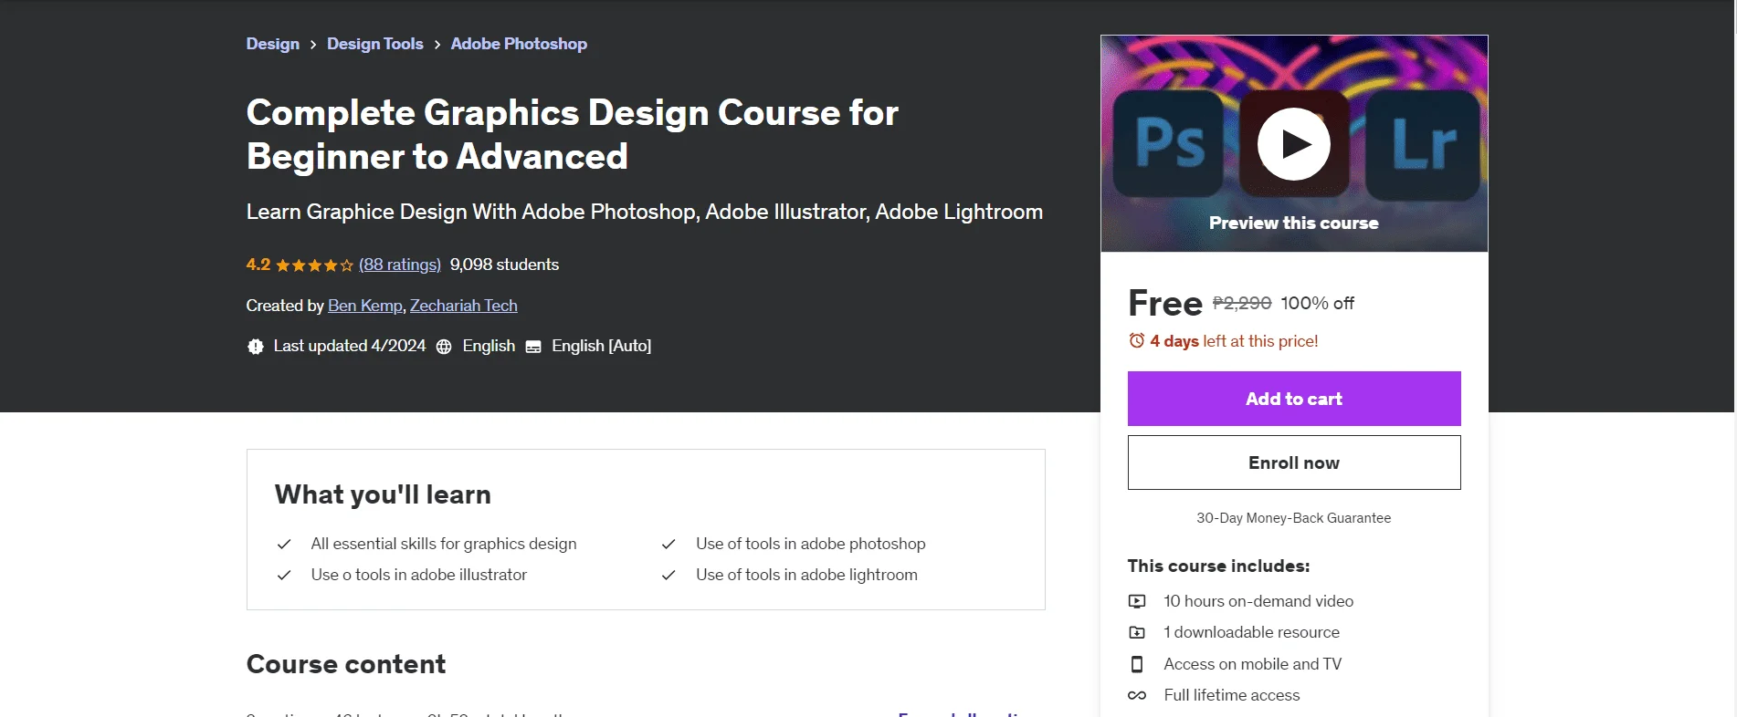
Task: Open instructor Ben Kemp's profile
Action: (x=365, y=306)
